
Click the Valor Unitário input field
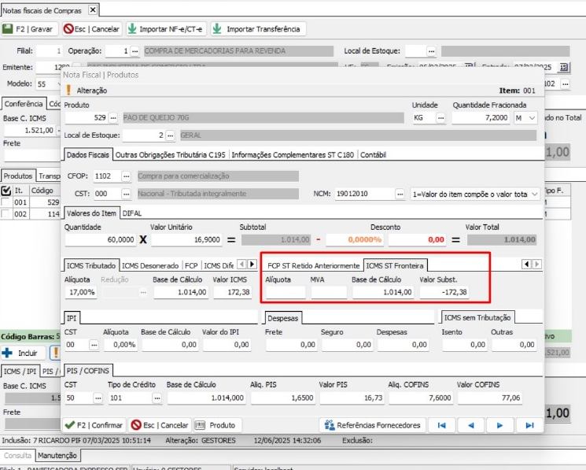[187, 240]
